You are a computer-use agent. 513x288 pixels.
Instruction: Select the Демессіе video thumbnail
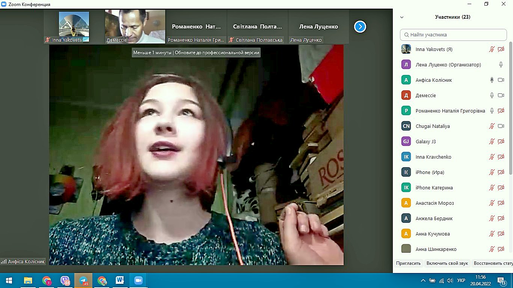point(135,27)
